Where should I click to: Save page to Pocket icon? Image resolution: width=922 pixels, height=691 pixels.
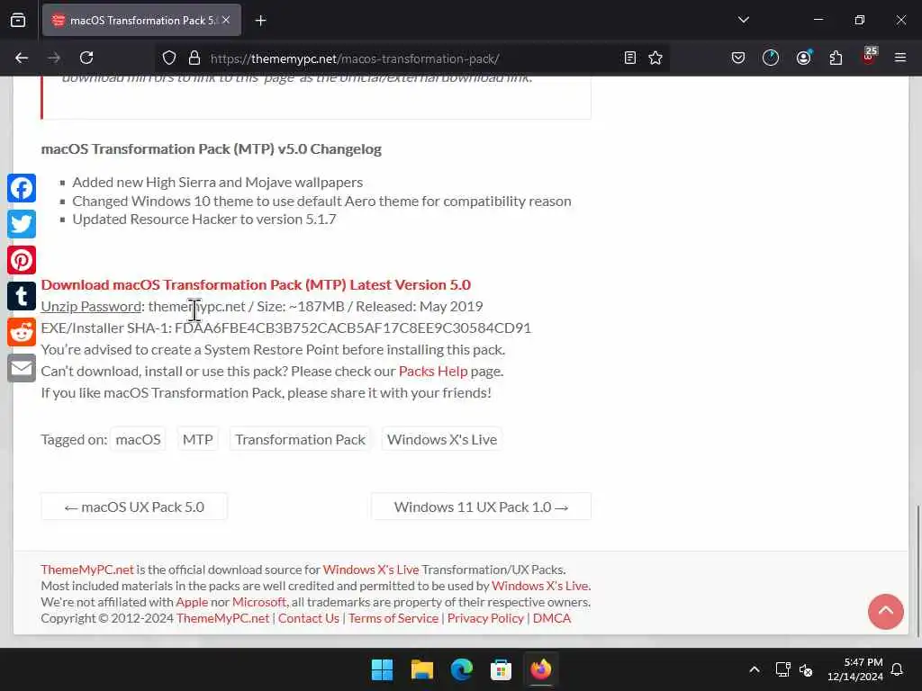738,58
